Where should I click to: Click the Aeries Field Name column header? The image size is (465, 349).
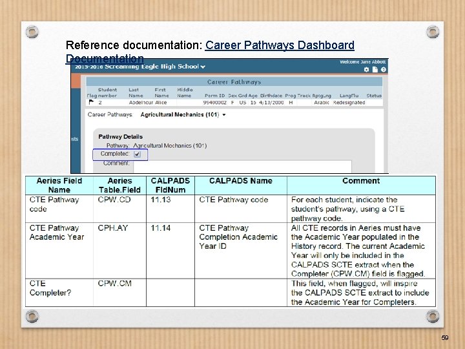pos(59,185)
